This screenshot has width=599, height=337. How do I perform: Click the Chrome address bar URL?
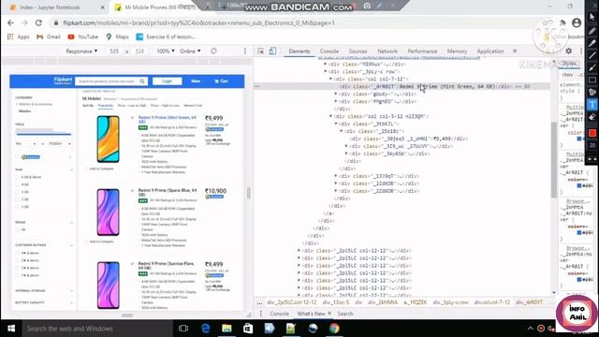[198, 22]
